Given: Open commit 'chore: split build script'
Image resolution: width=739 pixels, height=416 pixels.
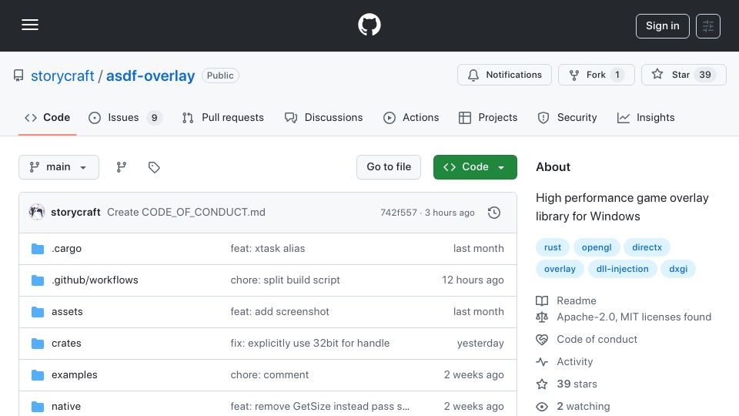Looking at the screenshot, I should tap(285, 280).
